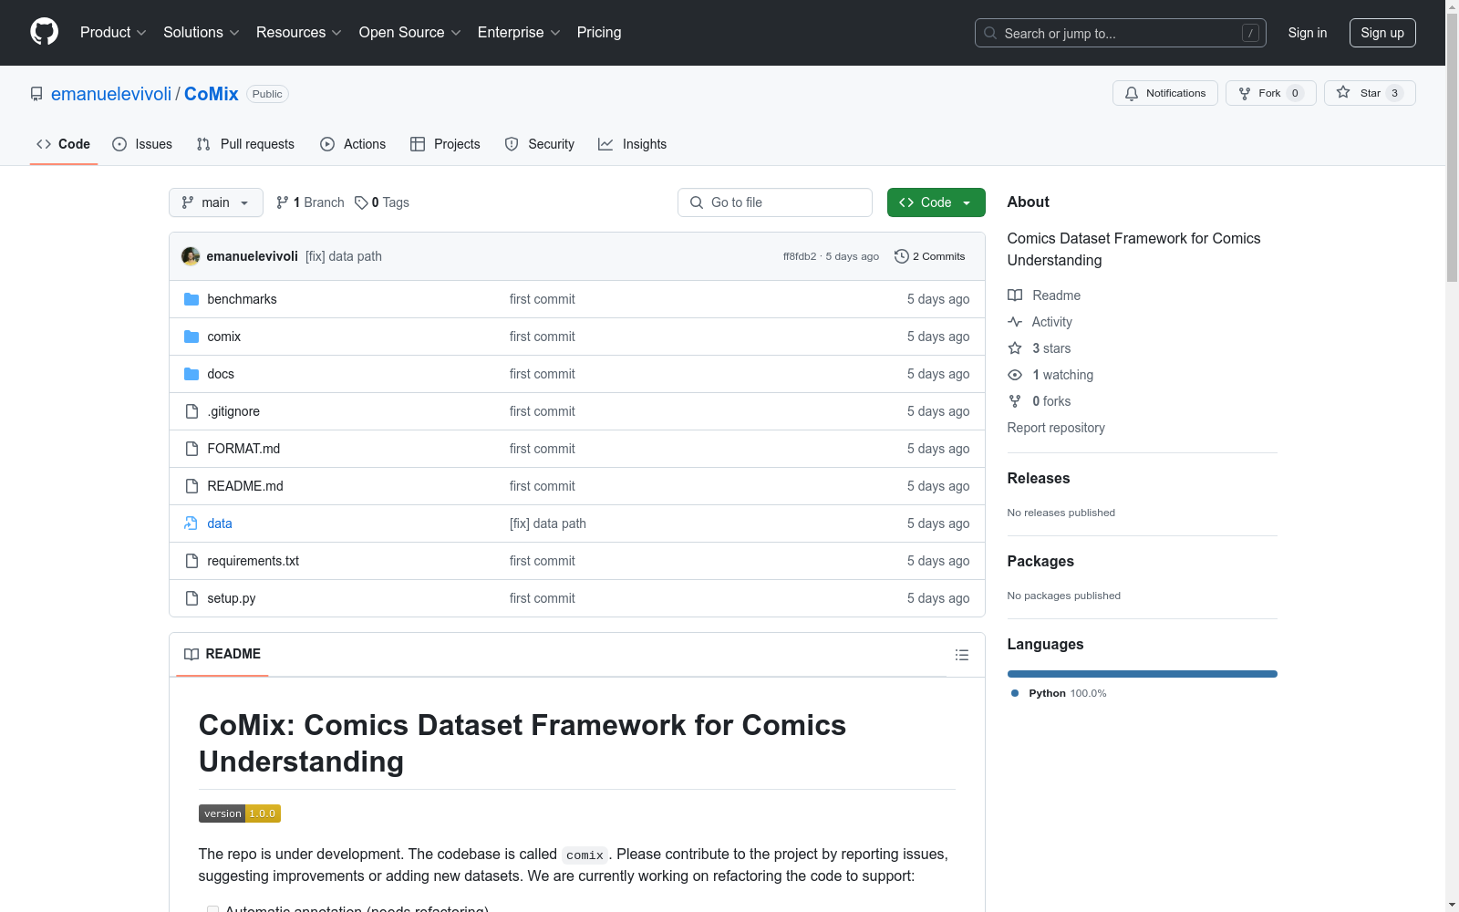Click the bell icon in Notifications
The height and width of the screenshot is (912, 1459).
point(1132,93)
